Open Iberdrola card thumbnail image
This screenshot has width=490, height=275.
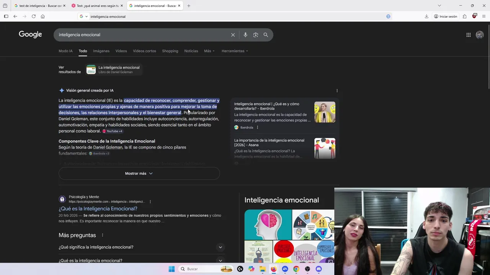[325, 112]
